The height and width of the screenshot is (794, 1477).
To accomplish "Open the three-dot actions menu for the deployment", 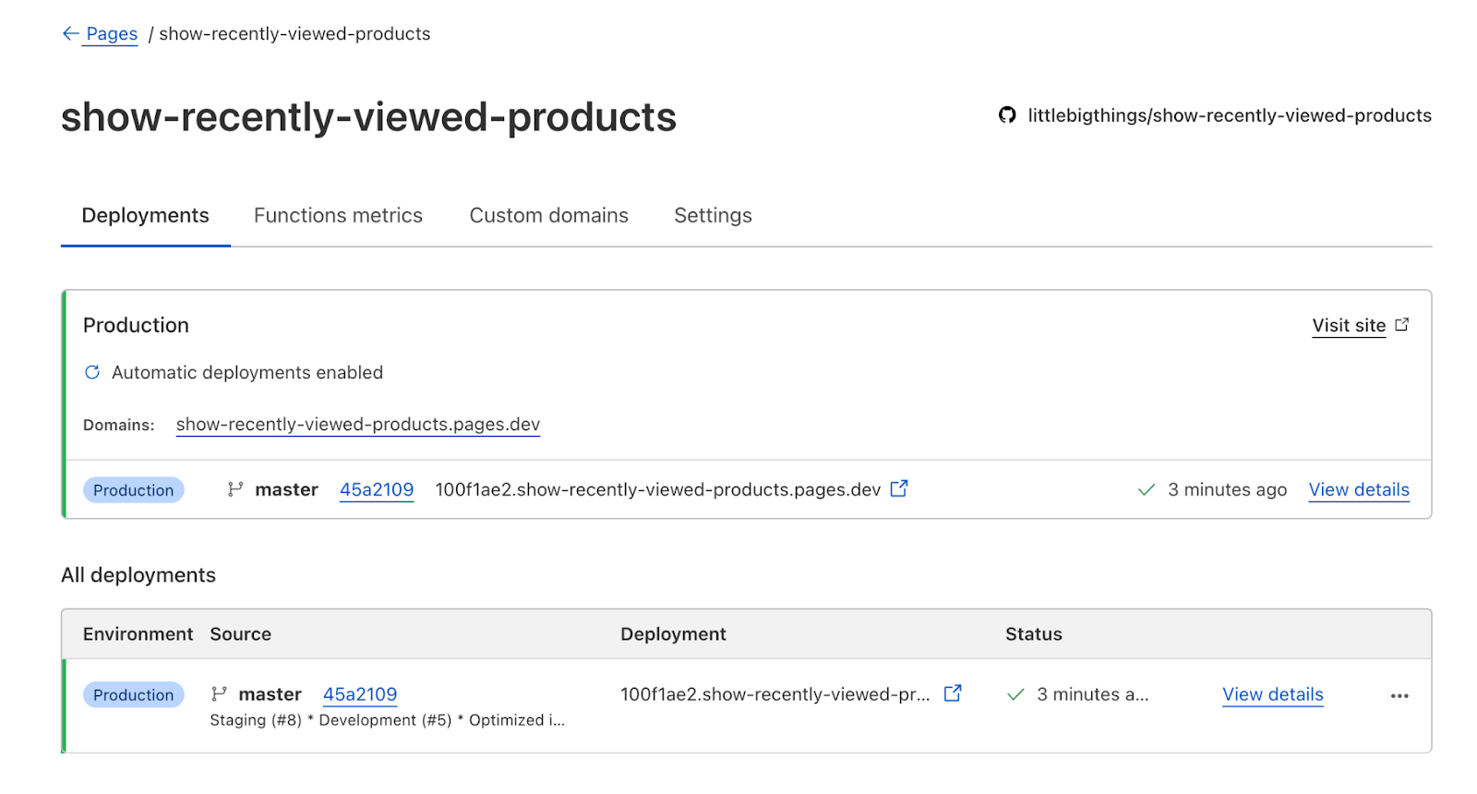I will (1399, 695).
